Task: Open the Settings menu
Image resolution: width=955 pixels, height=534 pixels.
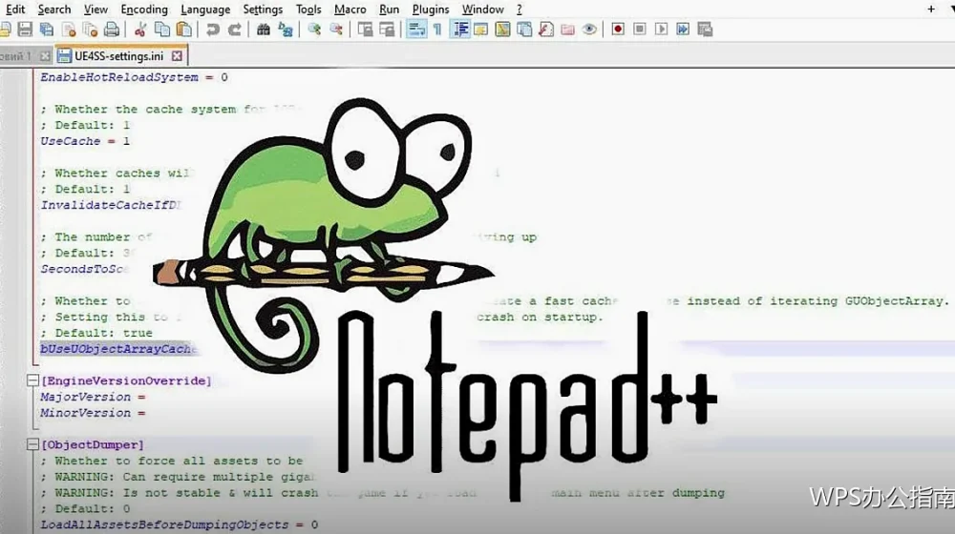Action: 264,10
